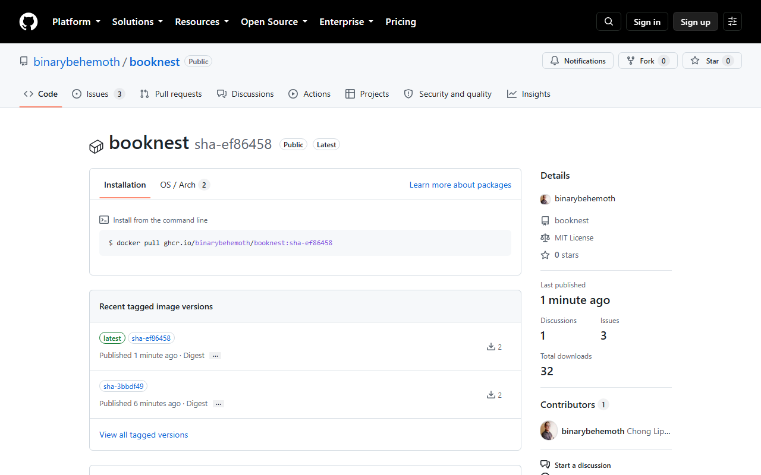
Task: Open booknest repository link in breadcrumb
Action: pyautogui.click(x=155, y=62)
